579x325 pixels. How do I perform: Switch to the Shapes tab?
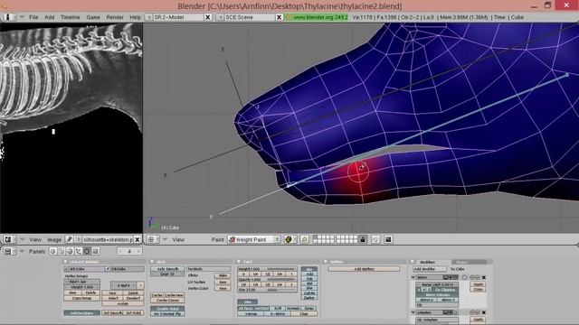(x=470, y=262)
